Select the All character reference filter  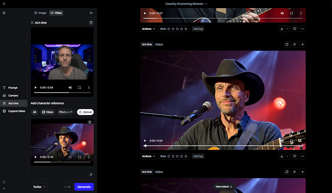point(34,112)
